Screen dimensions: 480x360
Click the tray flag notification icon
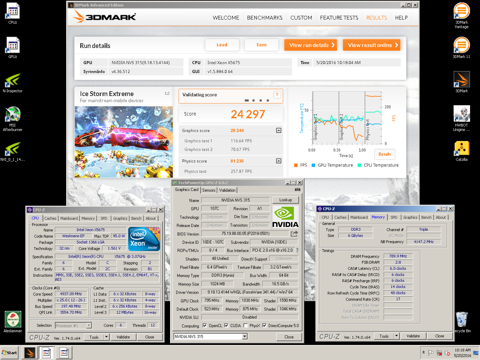click(x=431, y=353)
